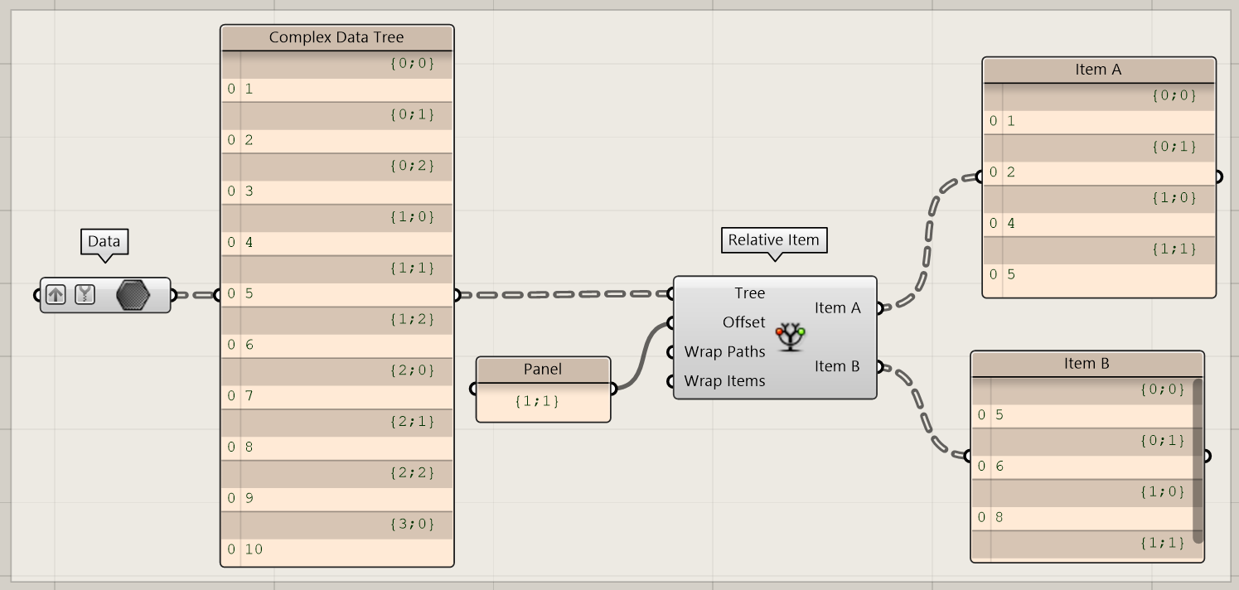This screenshot has width=1239, height=590.
Task: Select the Item A panel header
Action: [x=1098, y=70]
